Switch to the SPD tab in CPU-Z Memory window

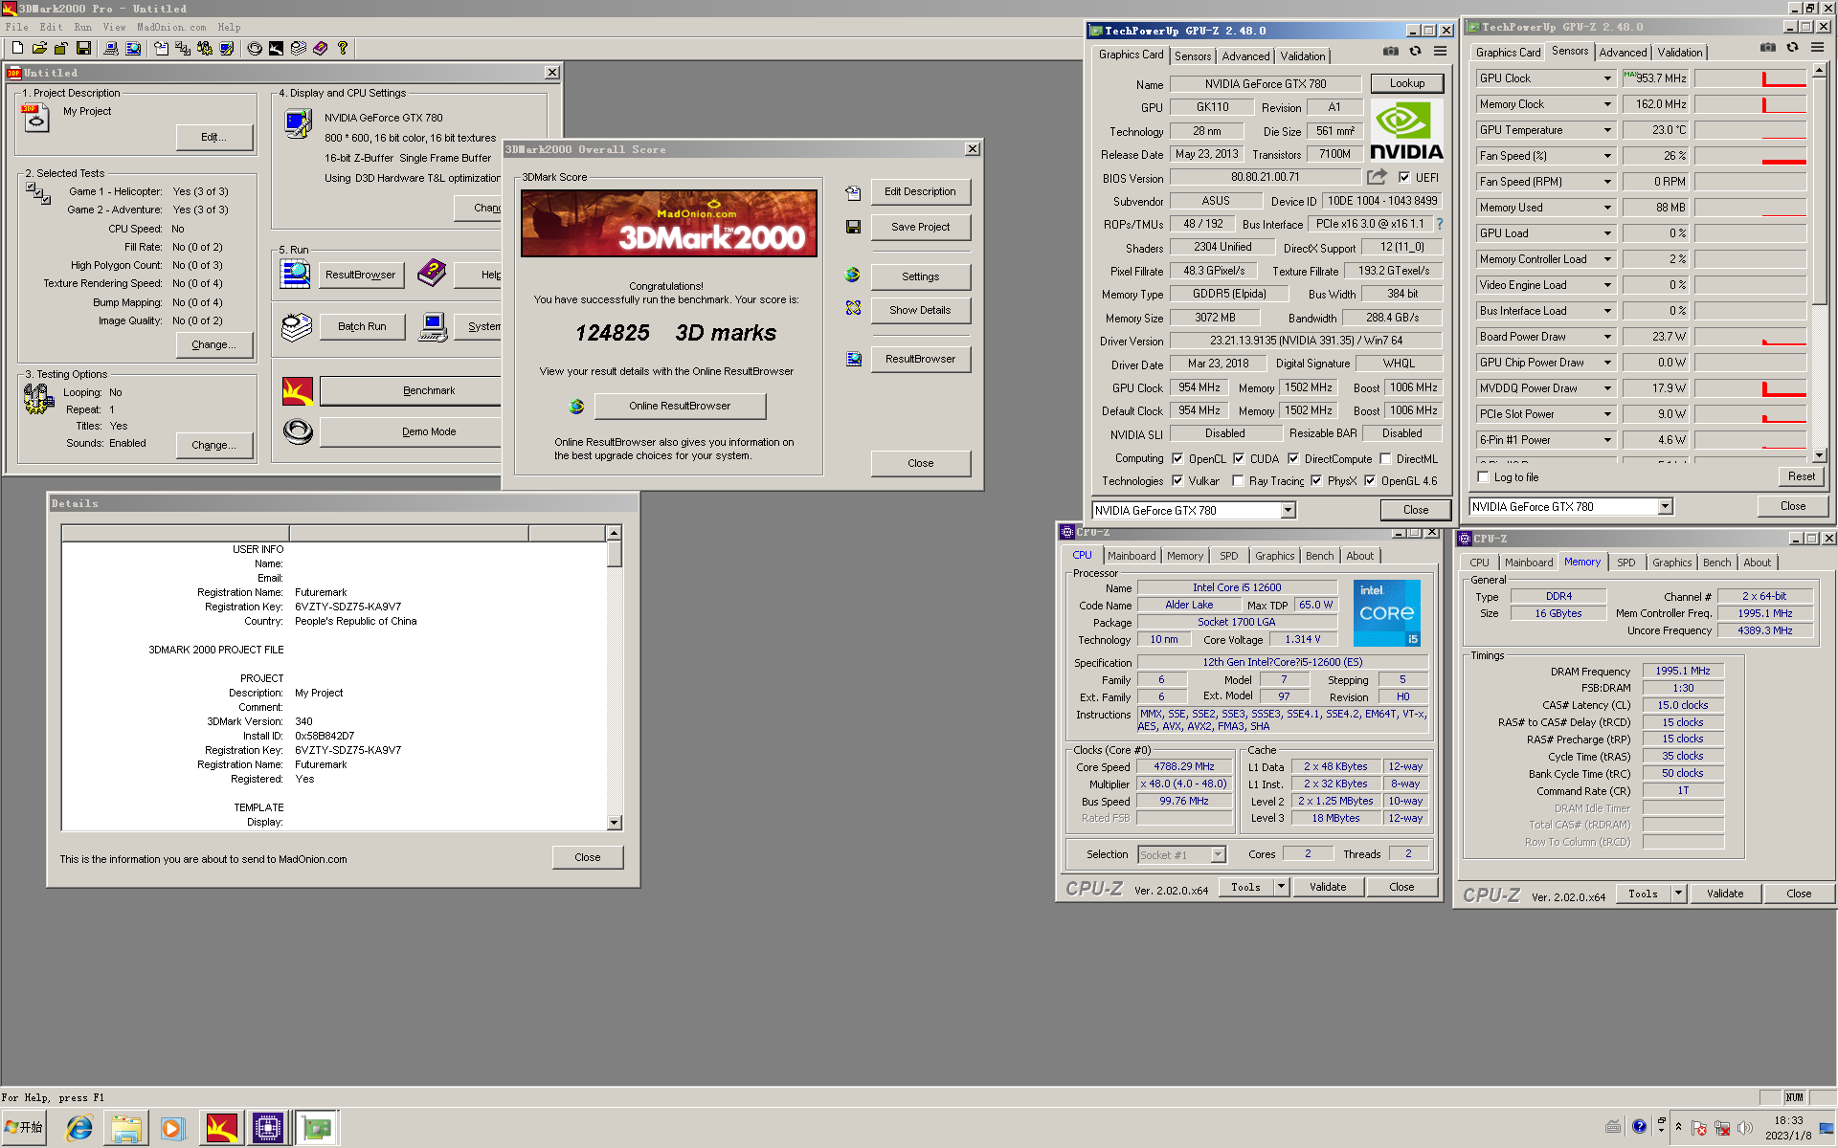1625,563
